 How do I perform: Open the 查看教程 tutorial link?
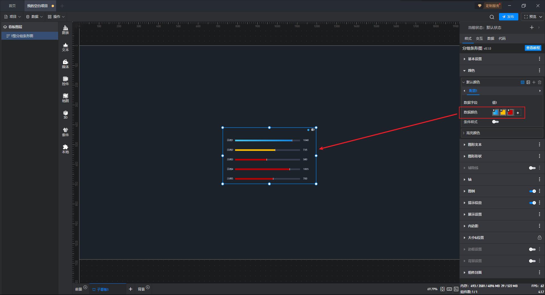pyautogui.click(x=533, y=48)
